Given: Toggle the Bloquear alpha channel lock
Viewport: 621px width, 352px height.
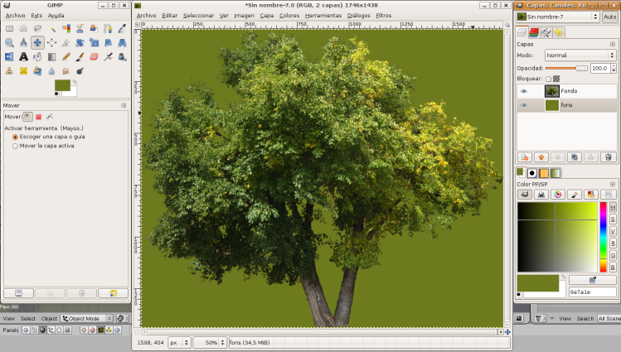Looking at the screenshot, I should (x=556, y=79).
